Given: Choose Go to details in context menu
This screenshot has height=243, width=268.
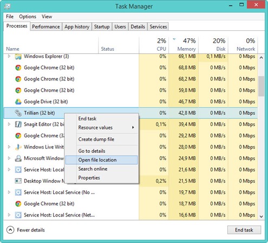Looking at the screenshot, I should 102,151.
